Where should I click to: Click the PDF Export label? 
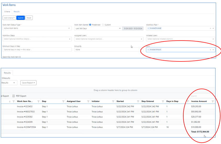tap(21, 96)
